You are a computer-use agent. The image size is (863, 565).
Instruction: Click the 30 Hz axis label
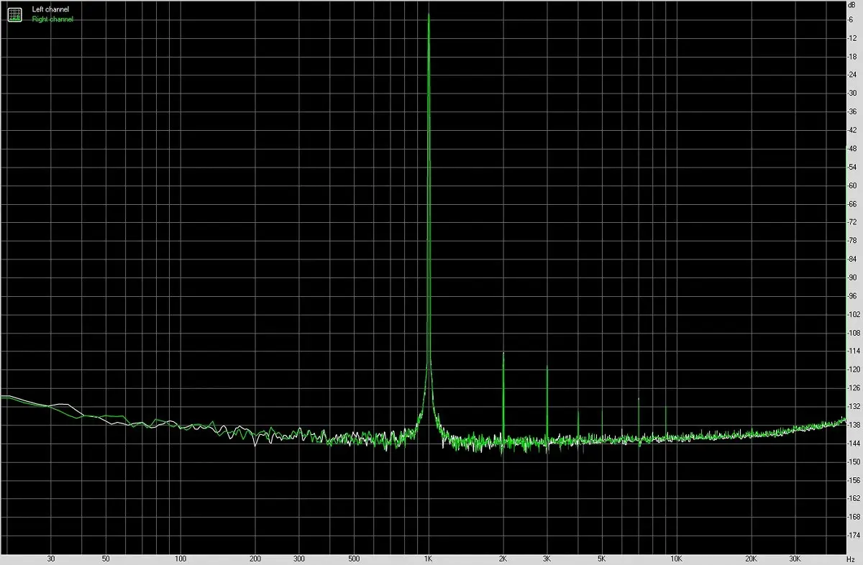click(51, 558)
